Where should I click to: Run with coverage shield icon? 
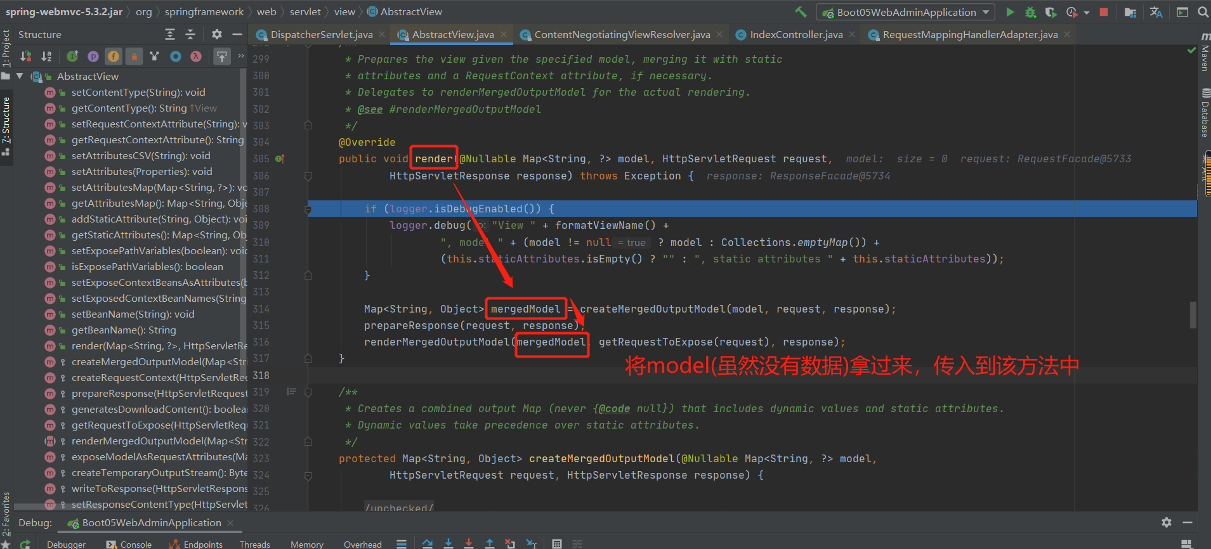pyautogui.click(x=1051, y=12)
